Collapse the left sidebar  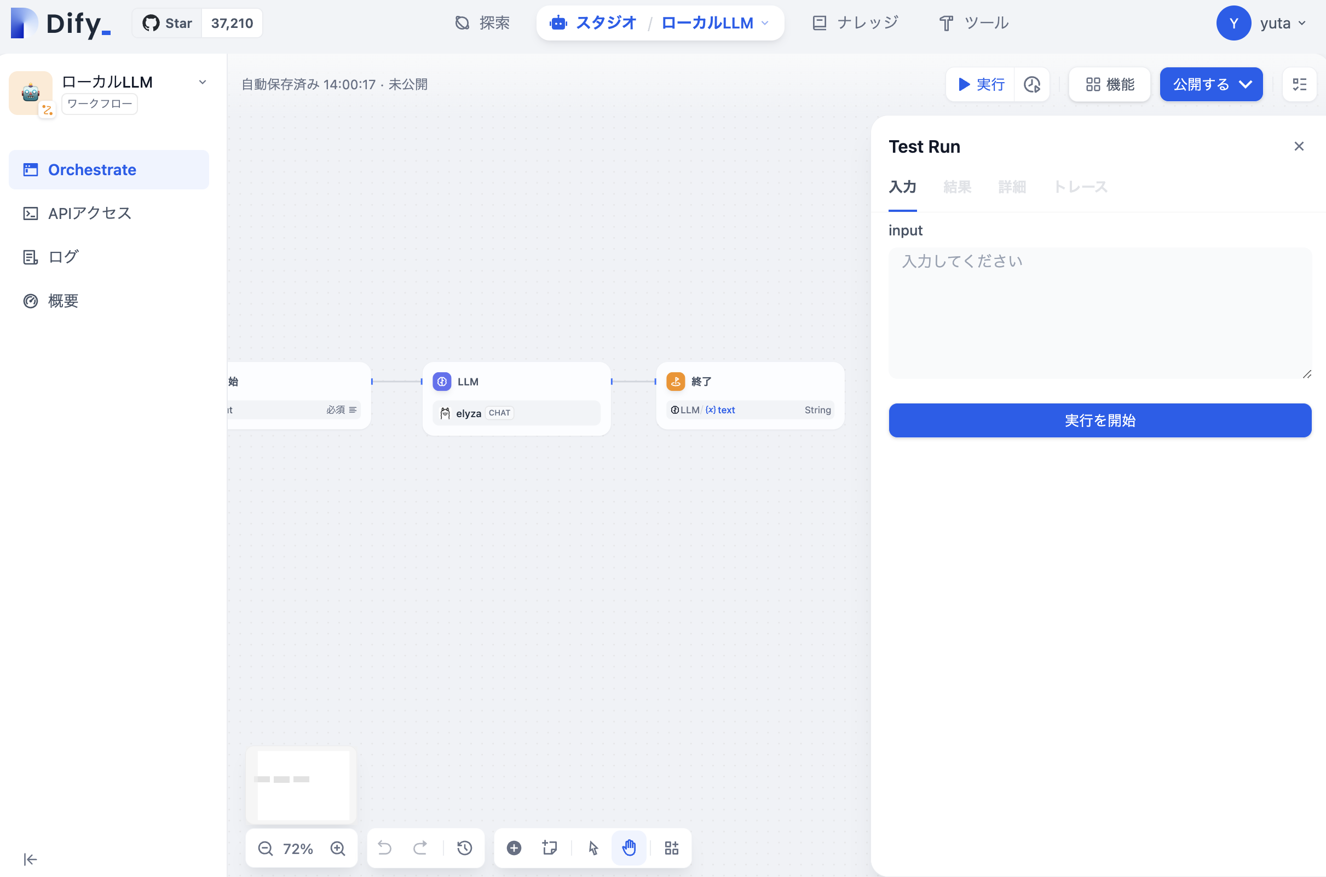[x=30, y=859]
